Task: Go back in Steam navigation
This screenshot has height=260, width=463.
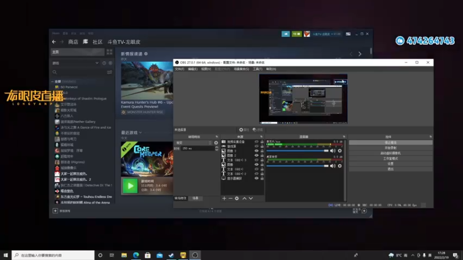Action: 54,42
